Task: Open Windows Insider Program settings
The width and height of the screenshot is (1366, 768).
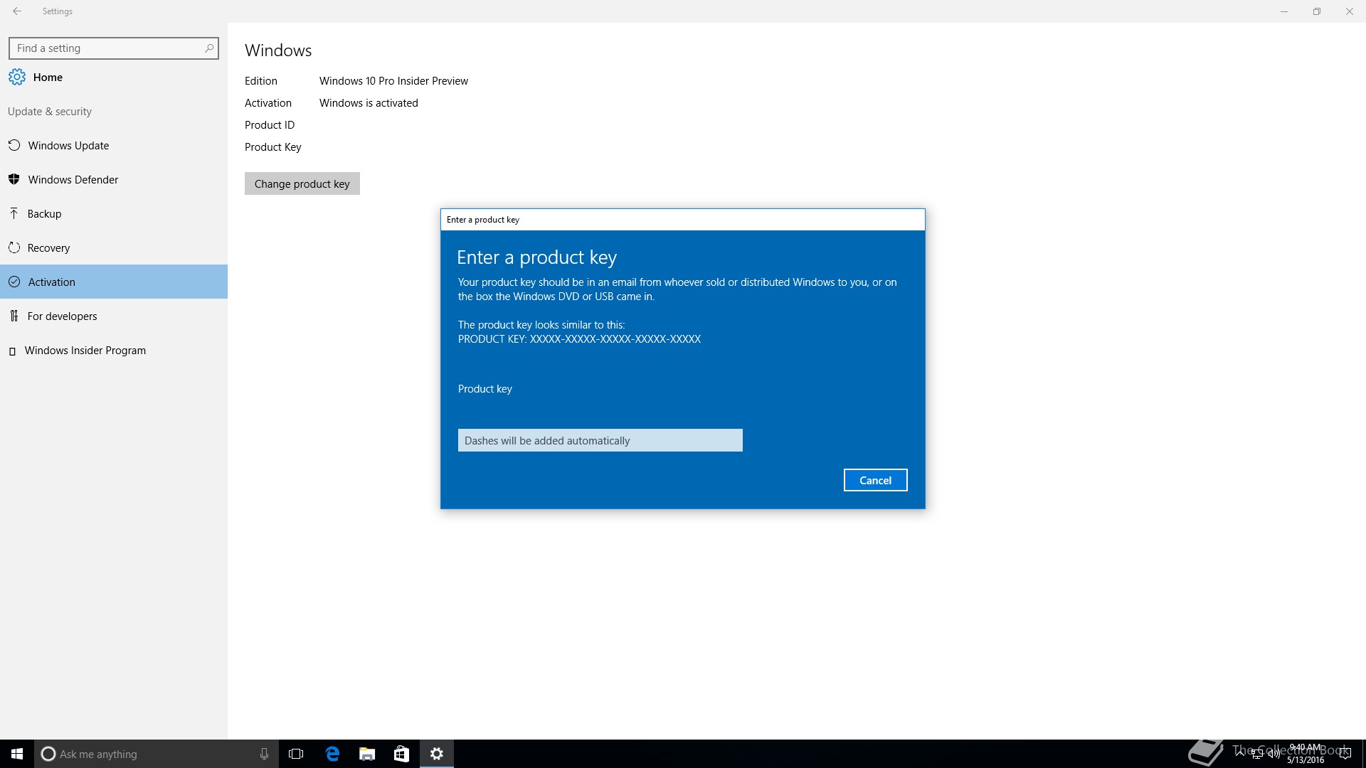Action: pos(114,350)
